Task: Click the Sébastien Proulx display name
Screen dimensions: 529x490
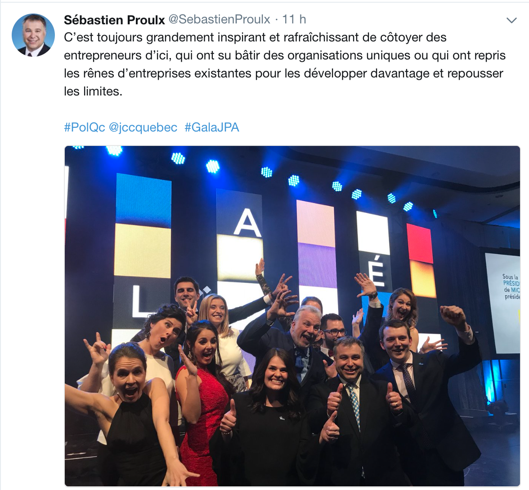Action: (x=114, y=20)
